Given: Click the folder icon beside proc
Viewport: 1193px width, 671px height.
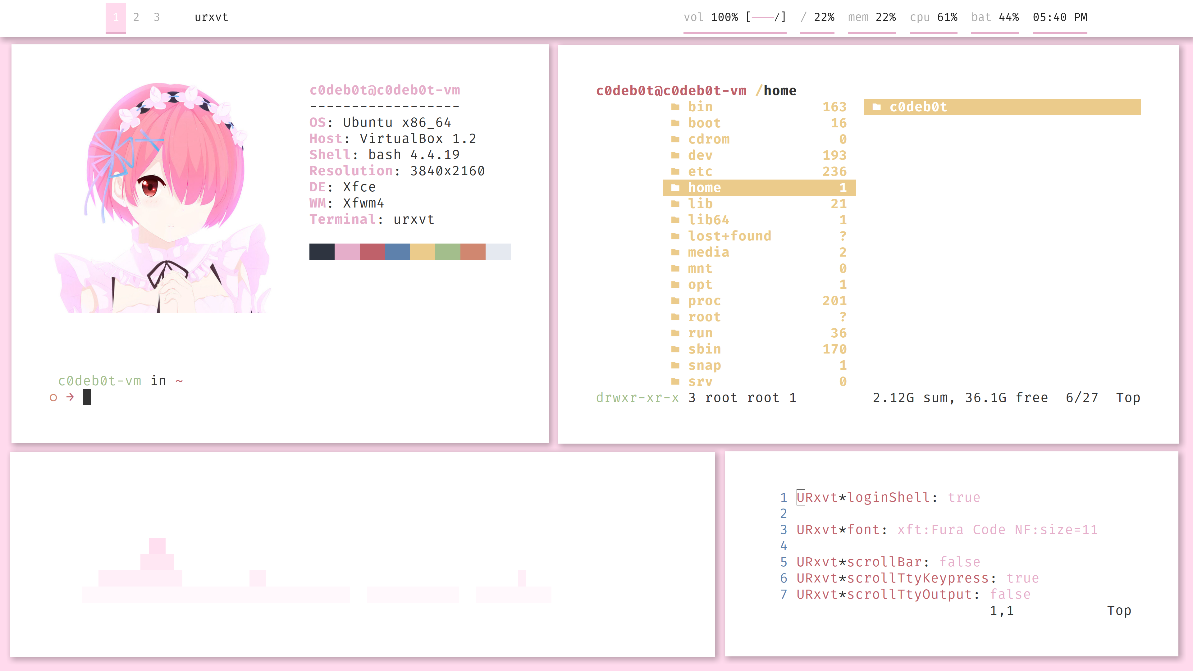Looking at the screenshot, I should [675, 301].
